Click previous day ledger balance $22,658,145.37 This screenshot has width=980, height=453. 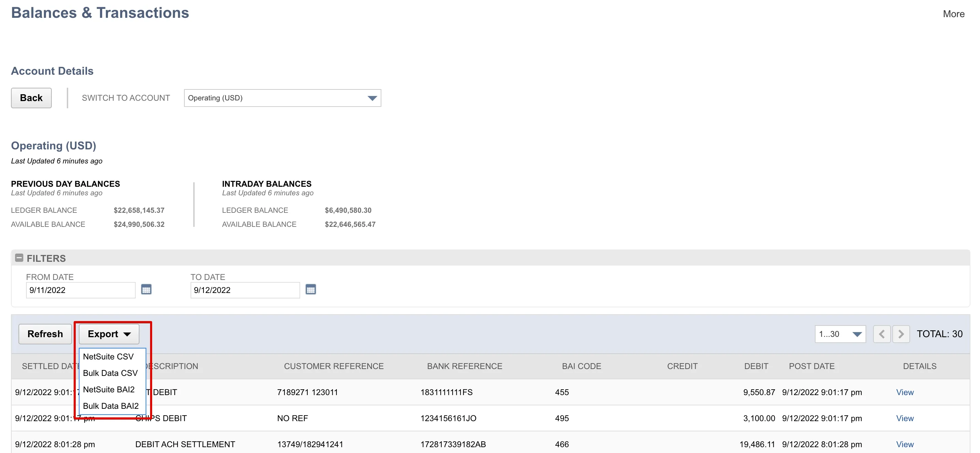[139, 210]
